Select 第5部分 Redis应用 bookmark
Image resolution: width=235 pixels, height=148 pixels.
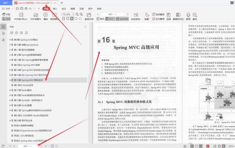tap(23, 85)
